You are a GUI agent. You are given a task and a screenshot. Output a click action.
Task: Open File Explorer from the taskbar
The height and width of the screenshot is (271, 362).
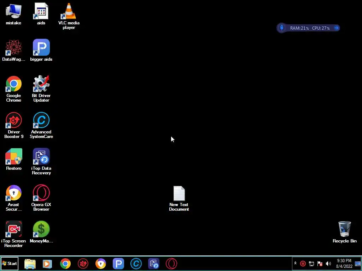coord(30,264)
